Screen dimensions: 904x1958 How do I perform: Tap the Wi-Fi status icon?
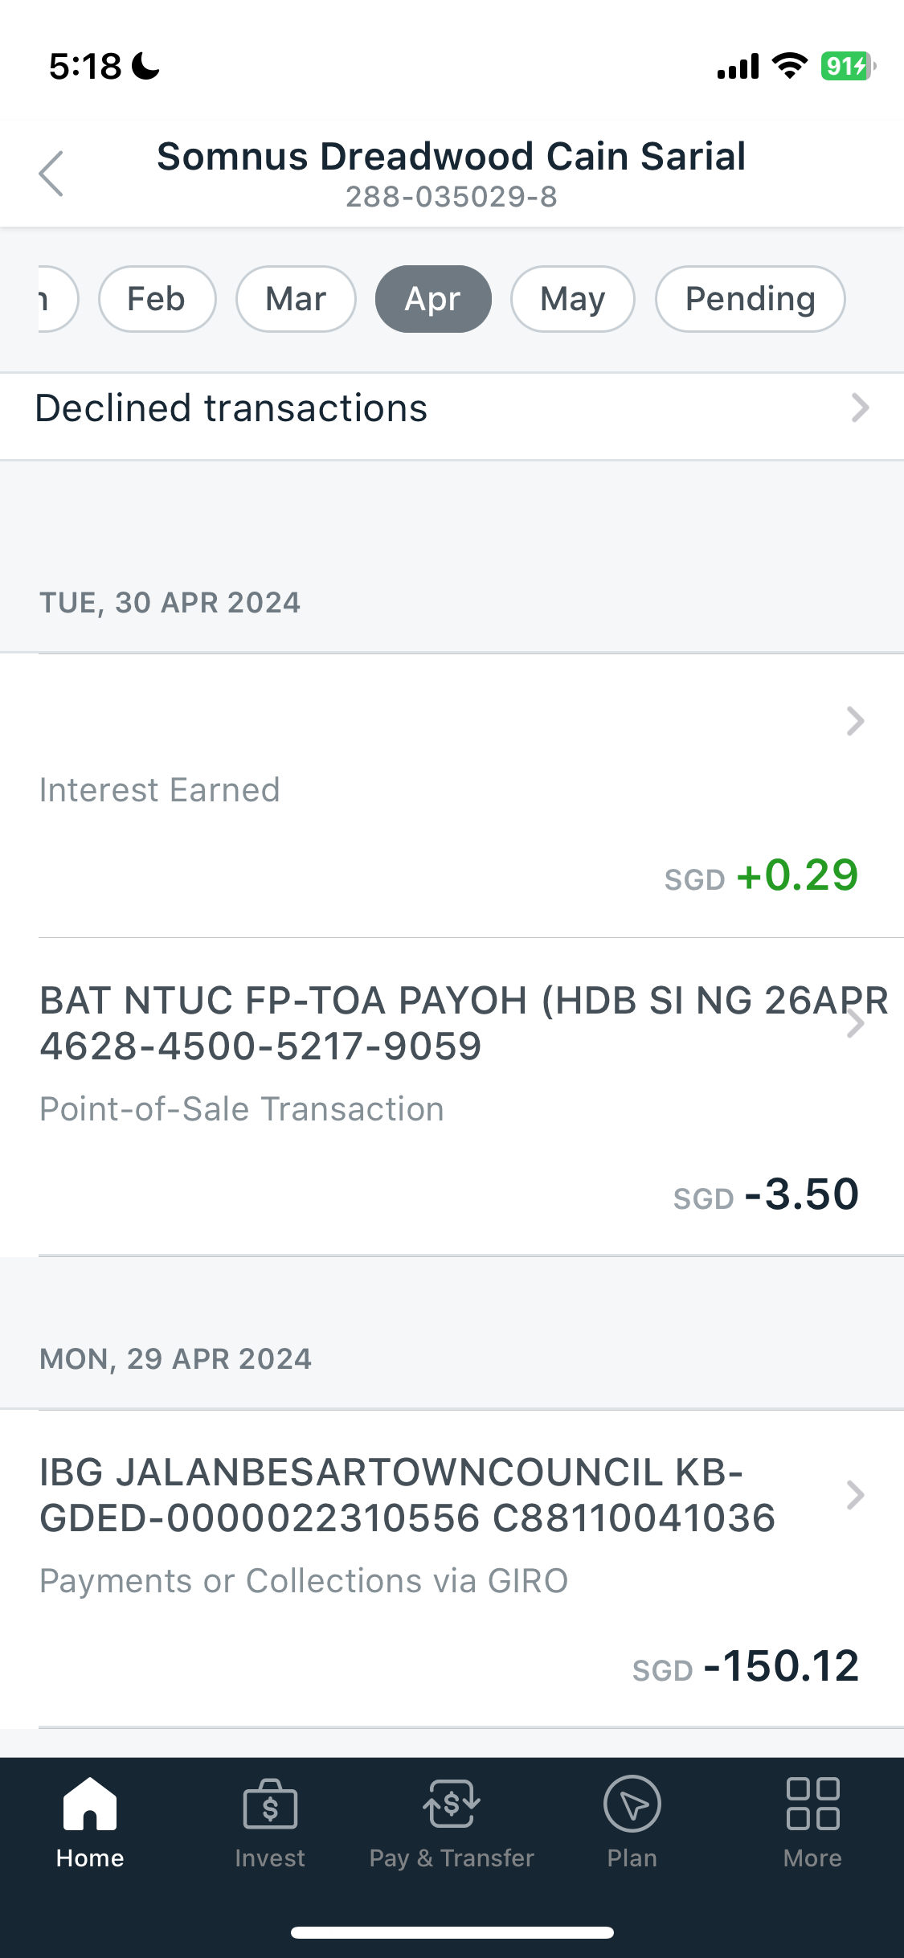(x=790, y=66)
